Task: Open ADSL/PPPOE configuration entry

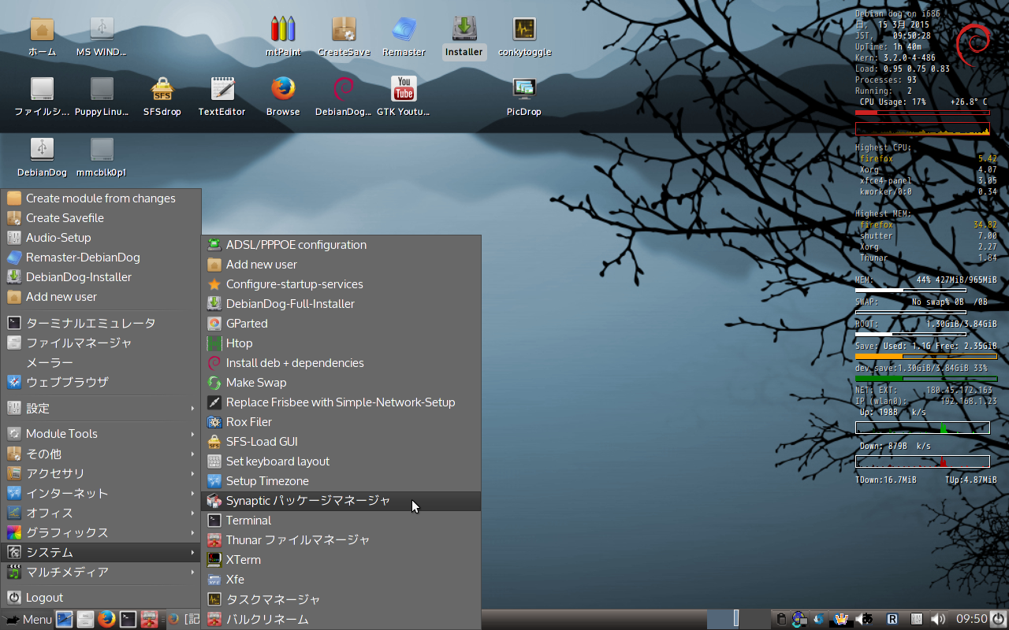Action: (x=341, y=245)
